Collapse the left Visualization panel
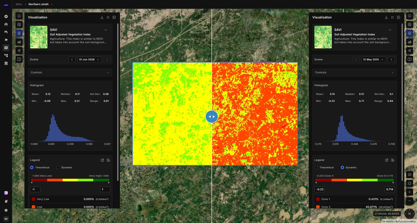The width and height of the screenshot is (417, 223). click(x=108, y=17)
